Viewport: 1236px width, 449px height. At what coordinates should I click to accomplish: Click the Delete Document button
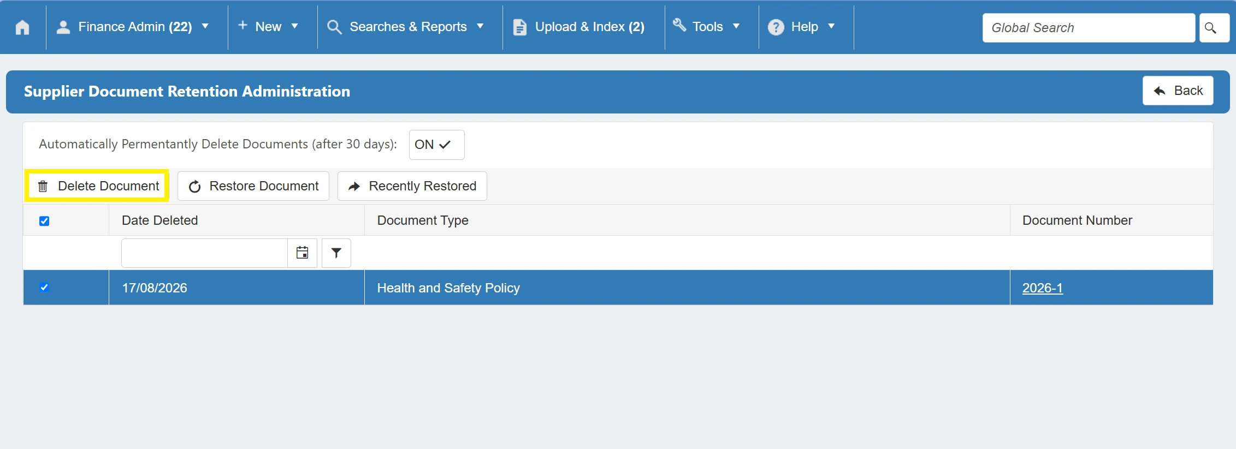pyautogui.click(x=97, y=186)
